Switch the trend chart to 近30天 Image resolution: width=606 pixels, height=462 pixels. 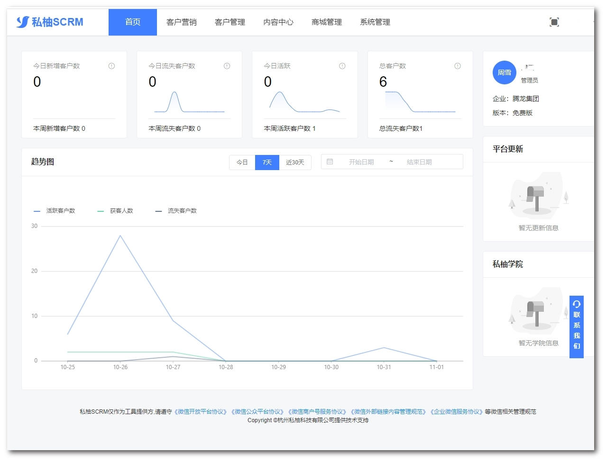[295, 162]
